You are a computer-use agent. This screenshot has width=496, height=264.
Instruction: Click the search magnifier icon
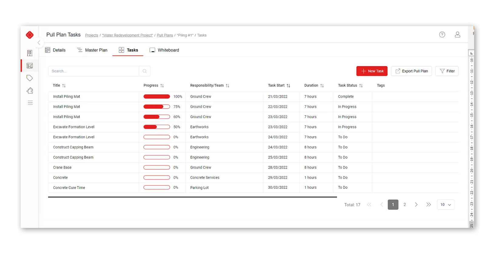145,71
